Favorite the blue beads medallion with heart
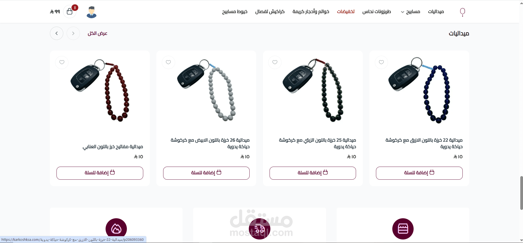Screen dimensions: 523x243 pyautogui.click(x=381, y=62)
